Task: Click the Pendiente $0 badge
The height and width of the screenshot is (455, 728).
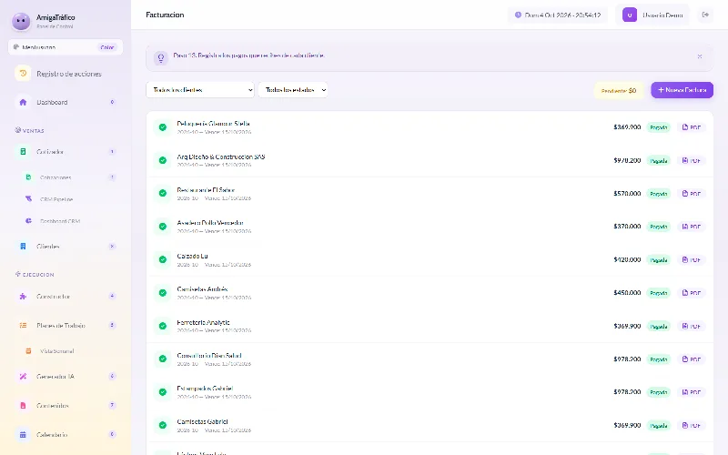Action: [x=619, y=90]
